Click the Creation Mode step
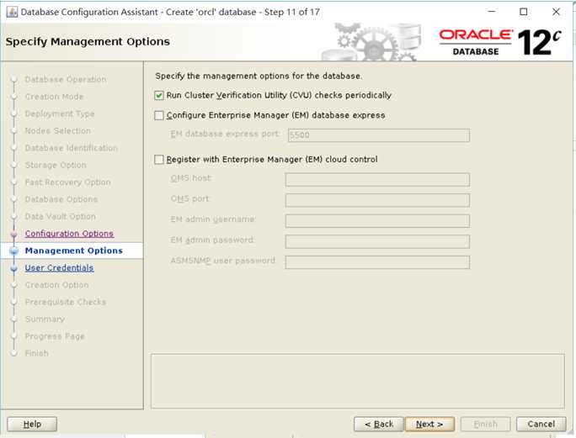Image resolution: width=576 pixels, height=438 pixels. pyautogui.click(x=54, y=97)
